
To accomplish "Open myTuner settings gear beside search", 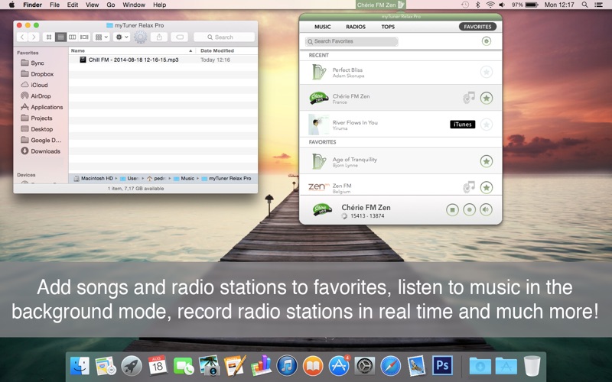I will coord(486,41).
